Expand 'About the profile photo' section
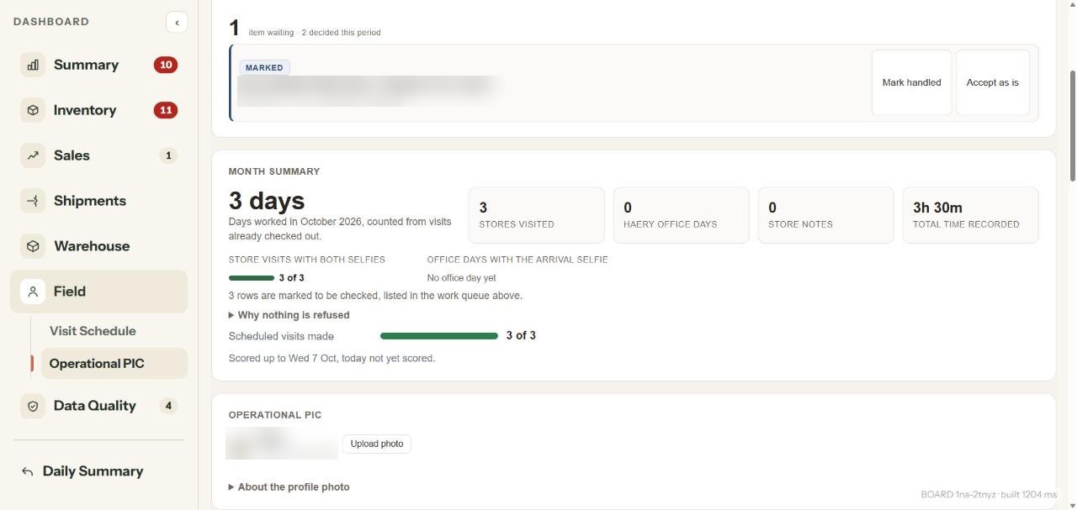Screen dimensions: 1077x510 pos(289,487)
